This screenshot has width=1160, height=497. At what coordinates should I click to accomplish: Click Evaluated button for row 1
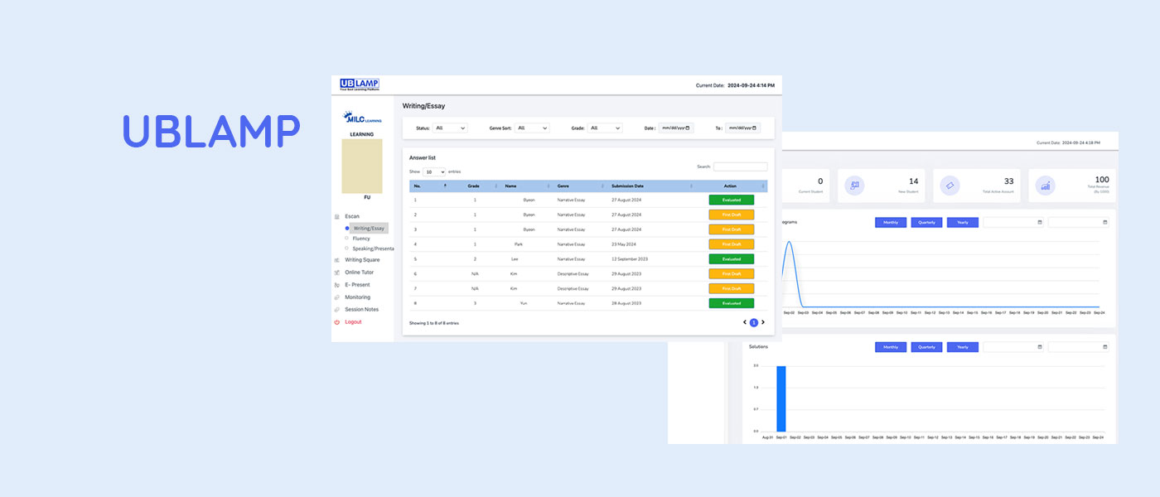pyautogui.click(x=732, y=200)
